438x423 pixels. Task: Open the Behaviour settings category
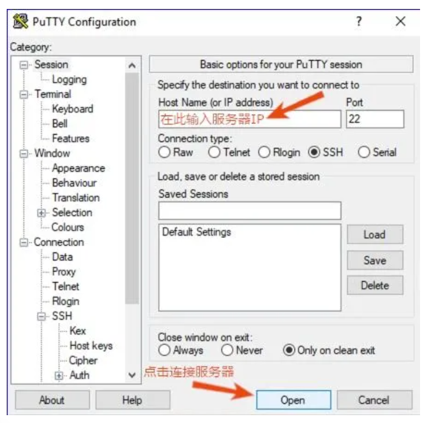[74, 183]
